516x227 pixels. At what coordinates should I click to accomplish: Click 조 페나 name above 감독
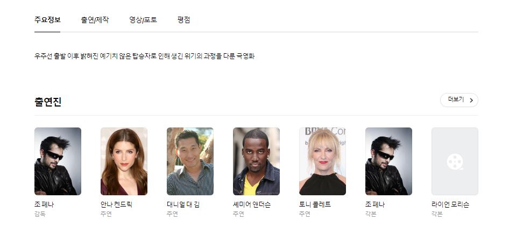point(44,204)
